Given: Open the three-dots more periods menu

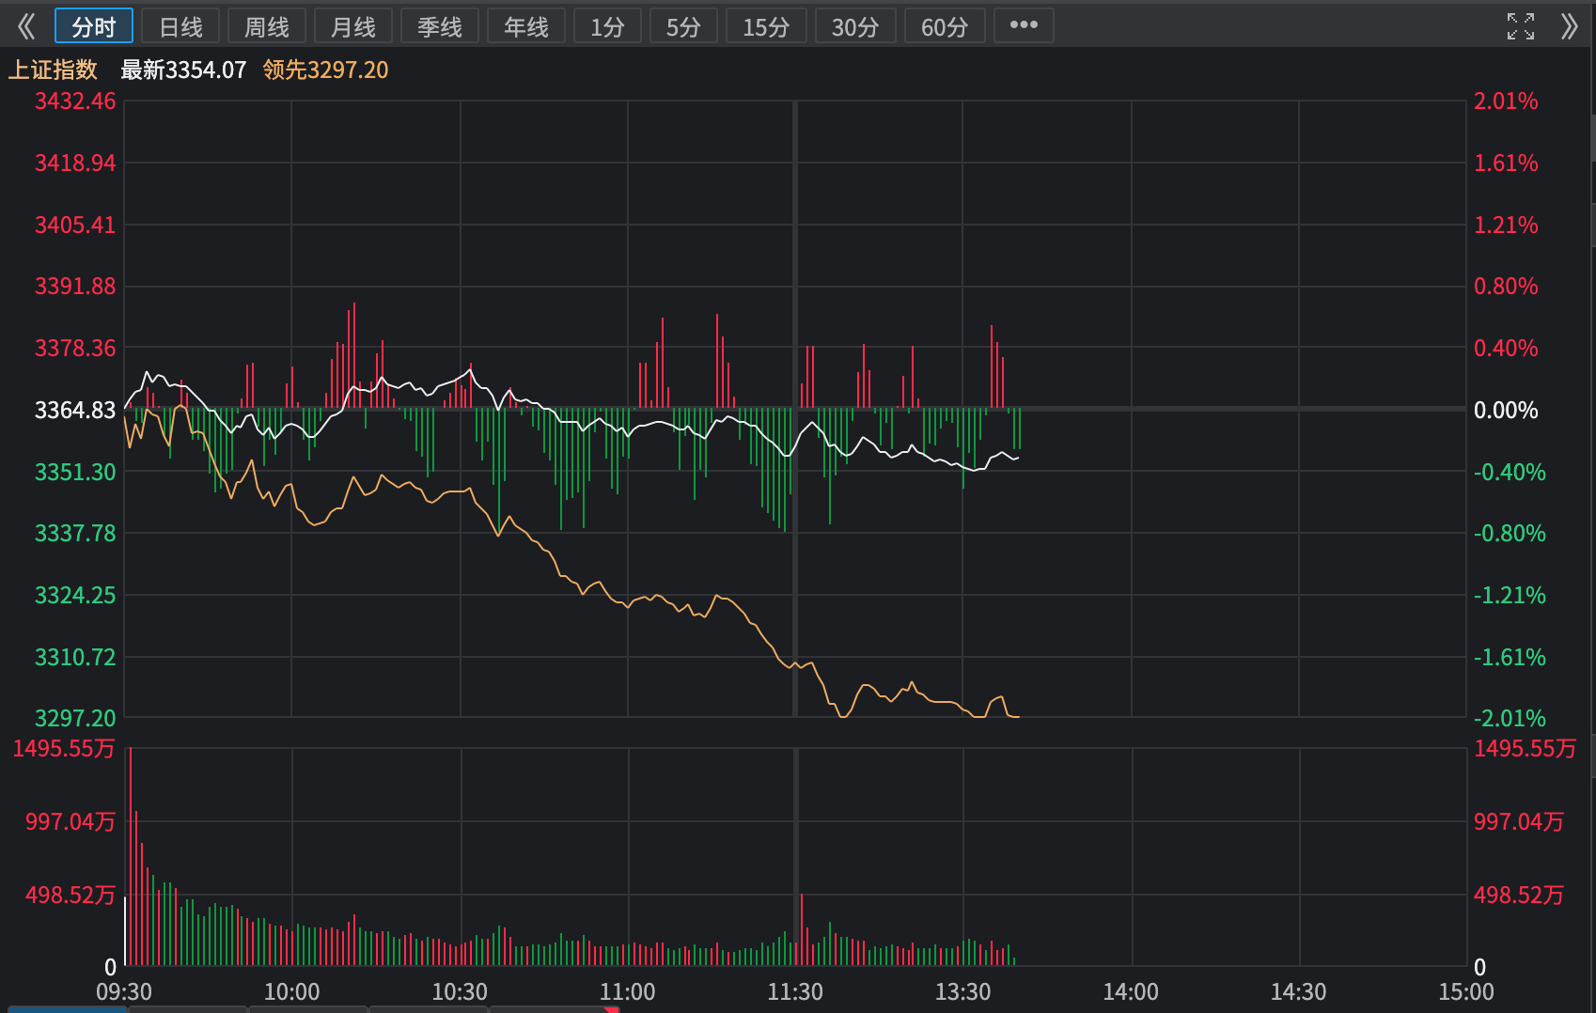Looking at the screenshot, I should coord(1024,25).
